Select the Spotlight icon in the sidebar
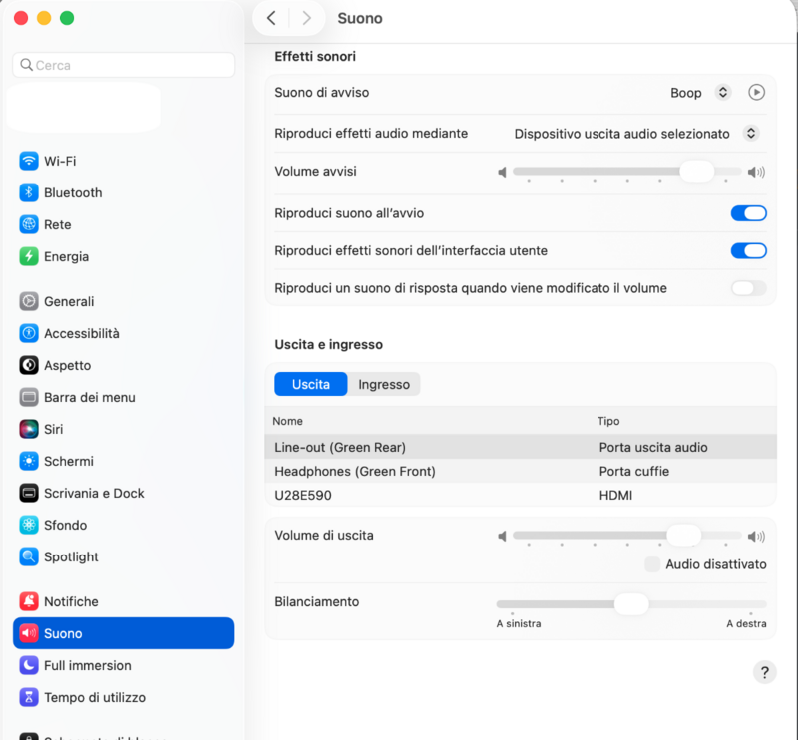This screenshot has width=798, height=740. 29,556
